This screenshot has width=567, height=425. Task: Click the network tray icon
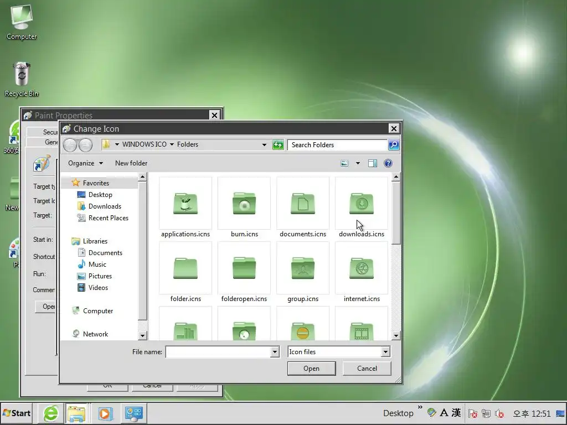coord(486,413)
